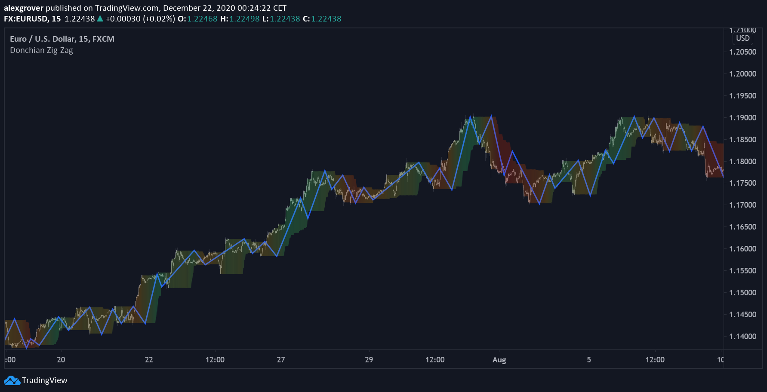Click the 1.17500 price axis label
The width and height of the screenshot is (767, 392).
coord(742,183)
